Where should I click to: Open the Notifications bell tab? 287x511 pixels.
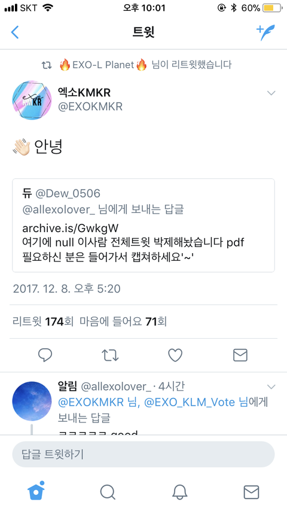tap(179, 492)
